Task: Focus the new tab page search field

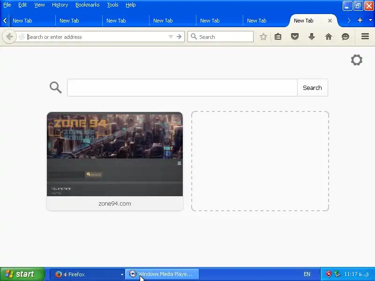Action: pyautogui.click(x=182, y=88)
